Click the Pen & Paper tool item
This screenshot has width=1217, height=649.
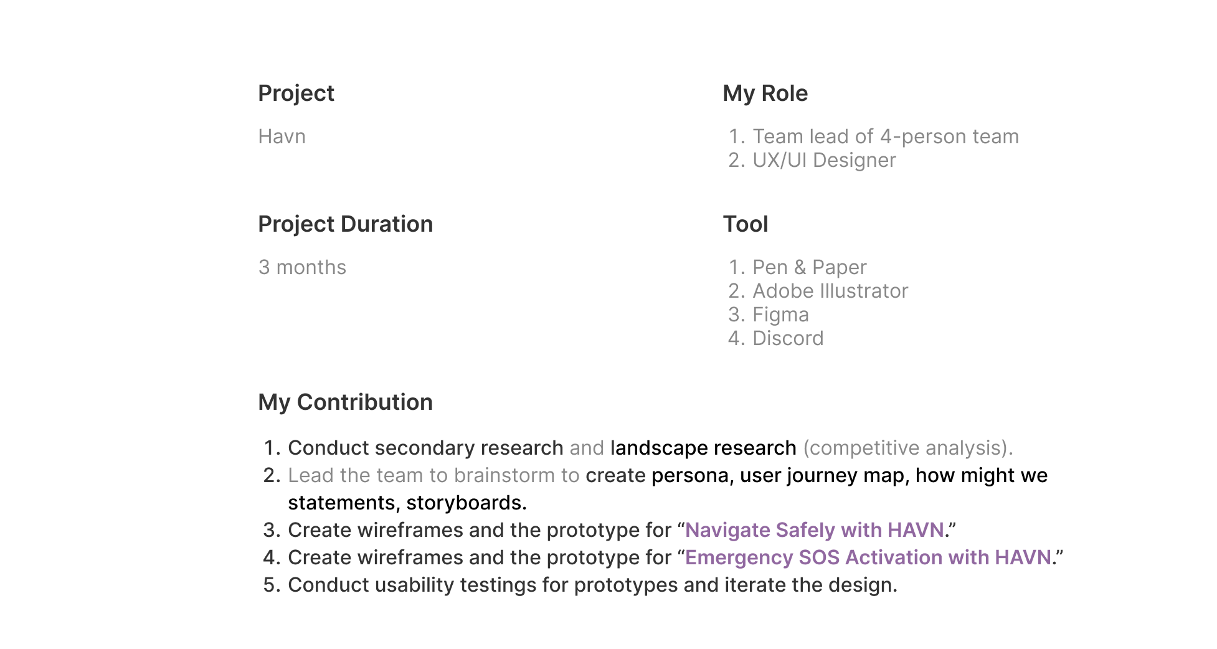click(810, 267)
